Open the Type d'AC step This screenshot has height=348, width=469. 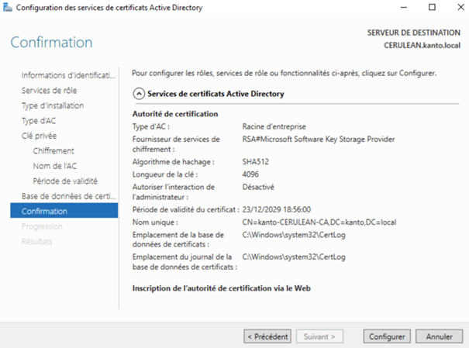click(x=39, y=121)
